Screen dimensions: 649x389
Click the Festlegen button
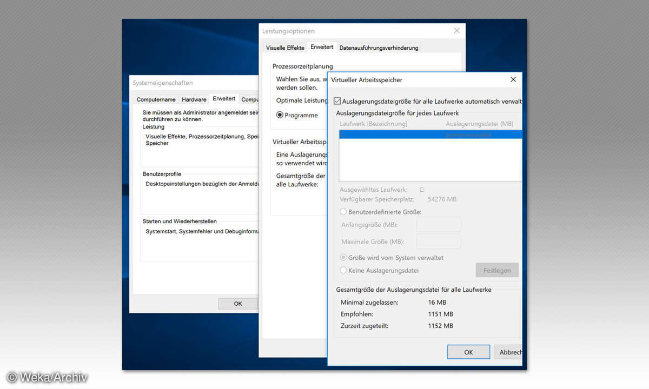[497, 270]
